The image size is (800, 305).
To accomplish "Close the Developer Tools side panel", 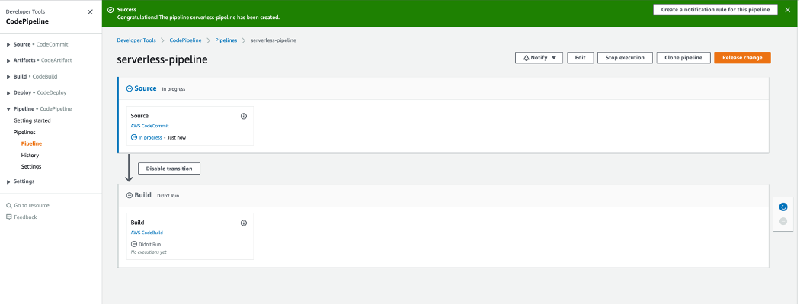I will coord(91,11).
